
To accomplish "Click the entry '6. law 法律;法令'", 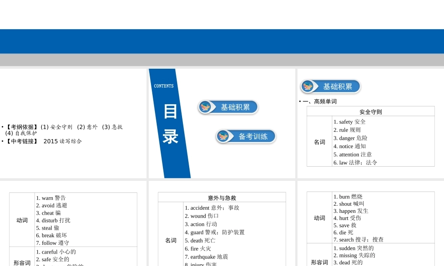I will (x=355, y=163).
